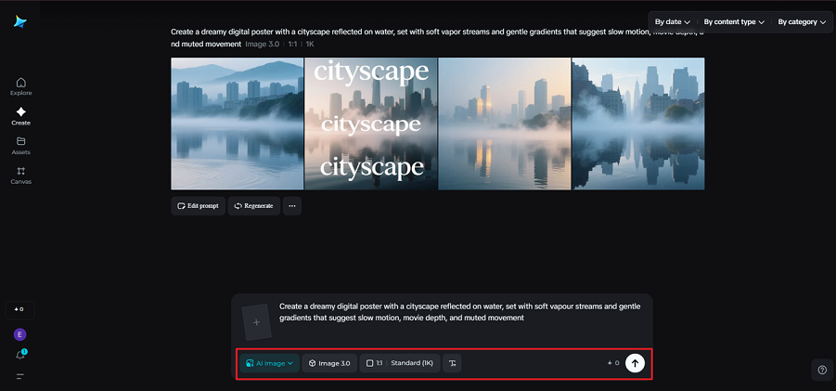Open the Assets folder icon
Viewport: 836px width, 391px height.
(x=20, y=145)
